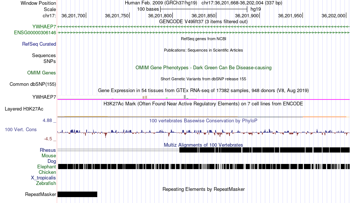The image size is (350, 203).
Task: Click the RepeatMasker track label
Action: pos(41,194)
